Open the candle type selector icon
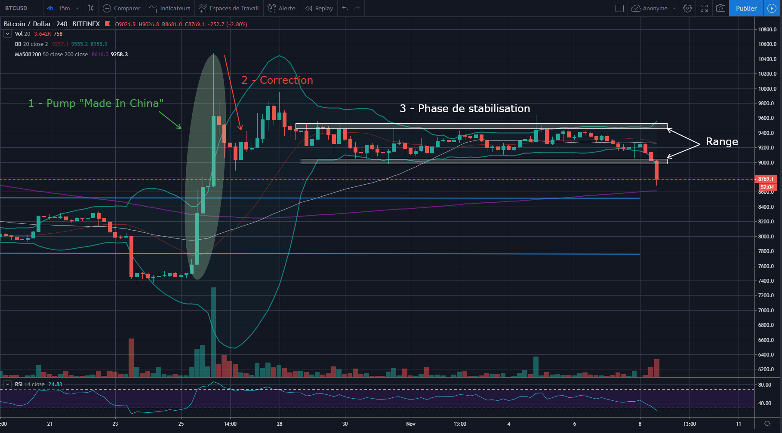This screenshot has width=782, height=433. tap(90, 8)
